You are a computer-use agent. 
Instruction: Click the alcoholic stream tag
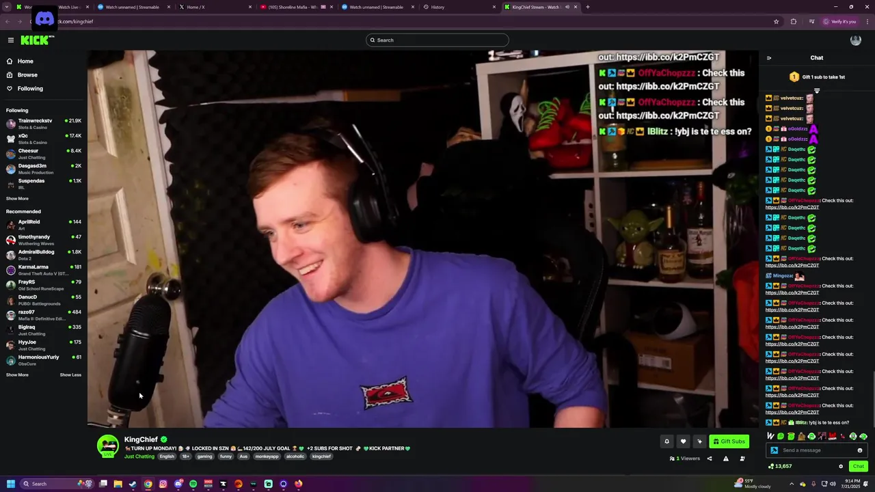(295, 456)
